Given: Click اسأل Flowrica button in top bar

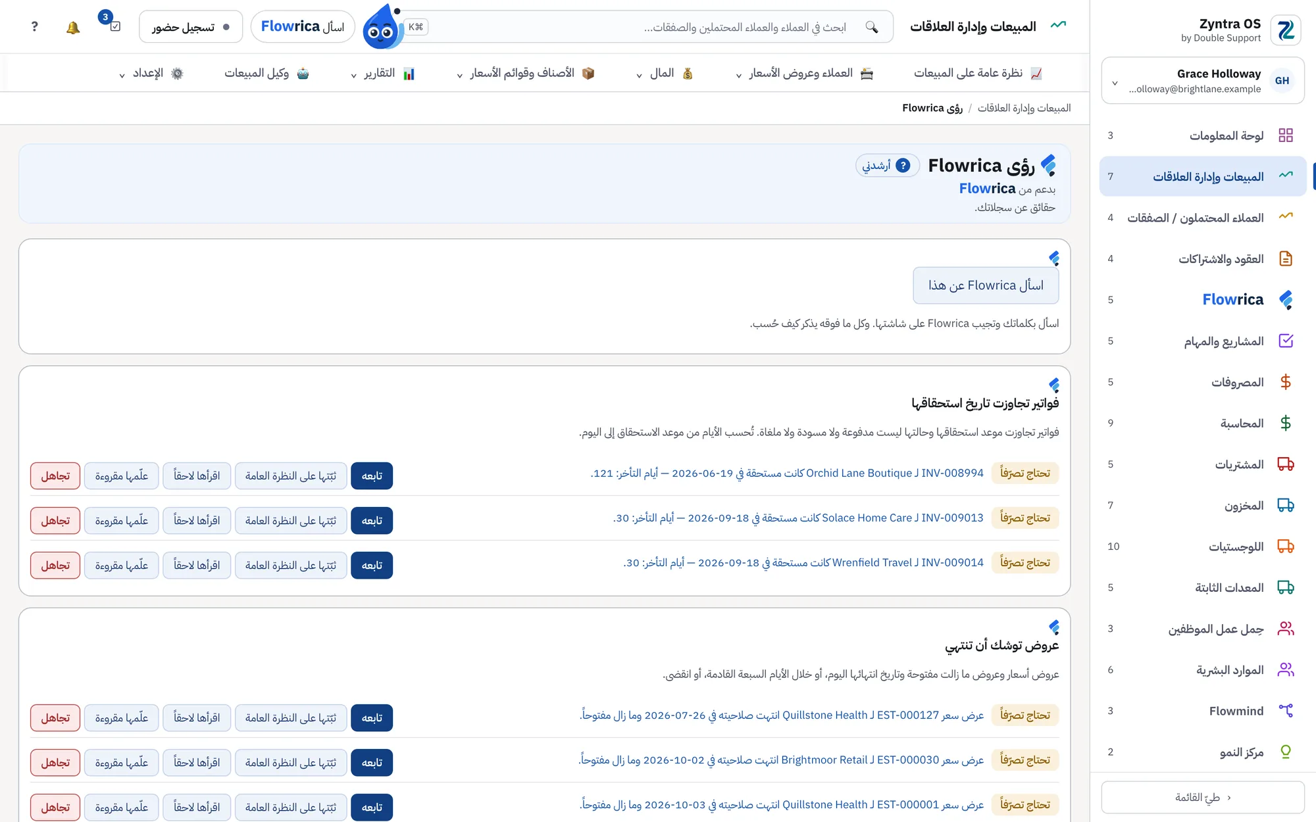Looking at the screenshot, I should [x=303, y=27].
